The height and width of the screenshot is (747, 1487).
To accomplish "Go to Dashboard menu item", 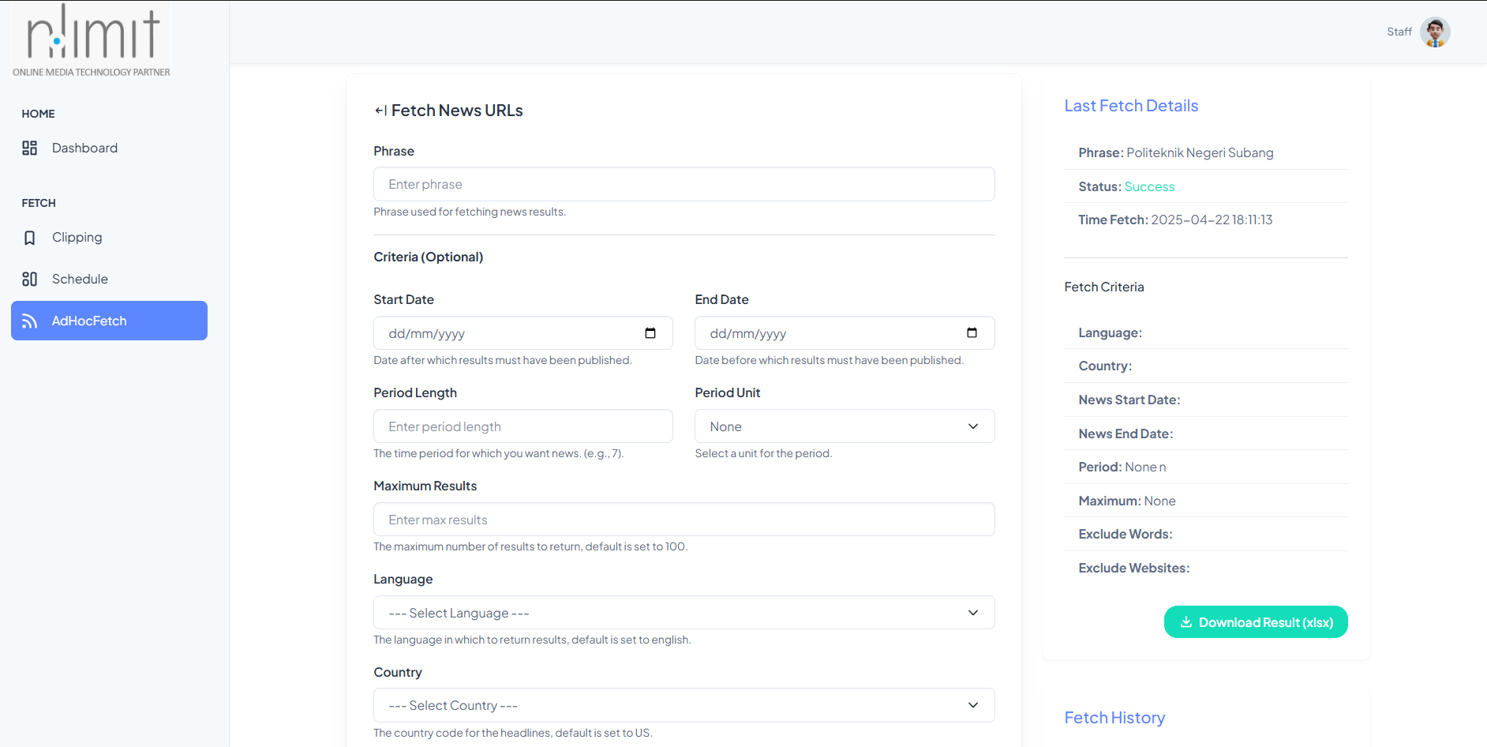I will click(x=84, y=148).
